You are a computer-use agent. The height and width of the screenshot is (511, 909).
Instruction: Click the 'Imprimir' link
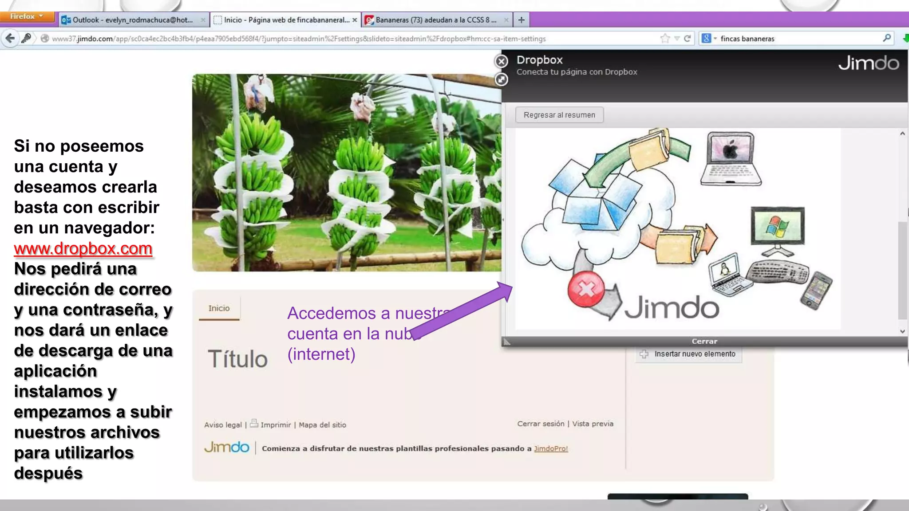(x=276, y=425)
